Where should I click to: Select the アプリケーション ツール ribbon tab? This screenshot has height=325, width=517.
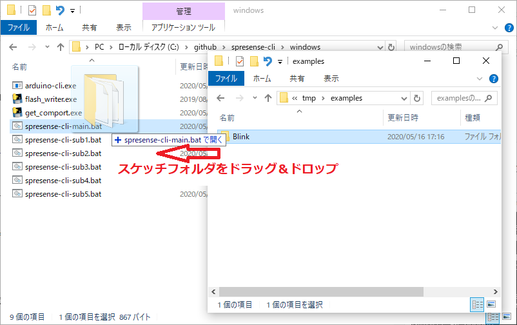coord(183,27)
